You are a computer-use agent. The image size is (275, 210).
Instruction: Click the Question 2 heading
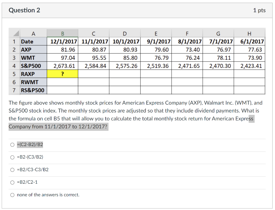pos(24,10)
